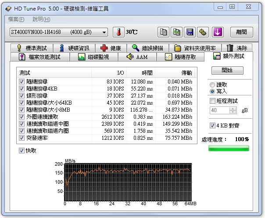265x218 pixels.
Task: Click the purple download arrow icon
Action: click(218, 32)
